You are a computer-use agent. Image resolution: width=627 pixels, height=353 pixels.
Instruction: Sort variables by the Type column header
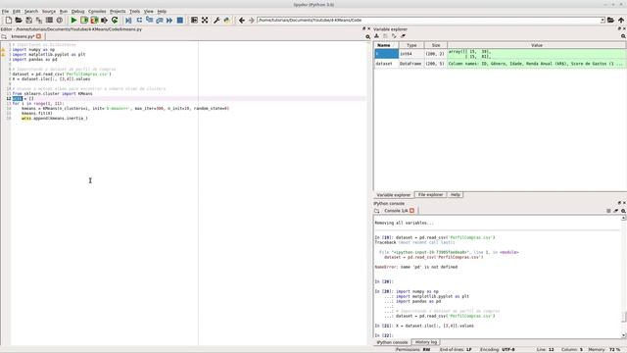[x=411, y=45]
